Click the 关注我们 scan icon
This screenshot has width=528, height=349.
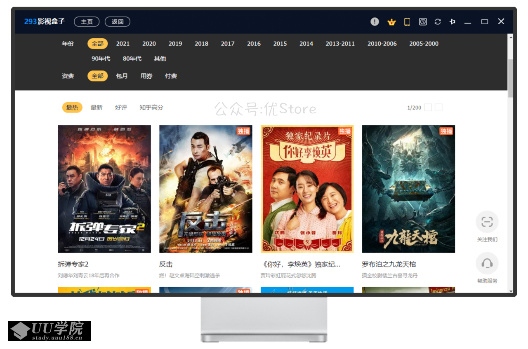[x=487, y=222]
